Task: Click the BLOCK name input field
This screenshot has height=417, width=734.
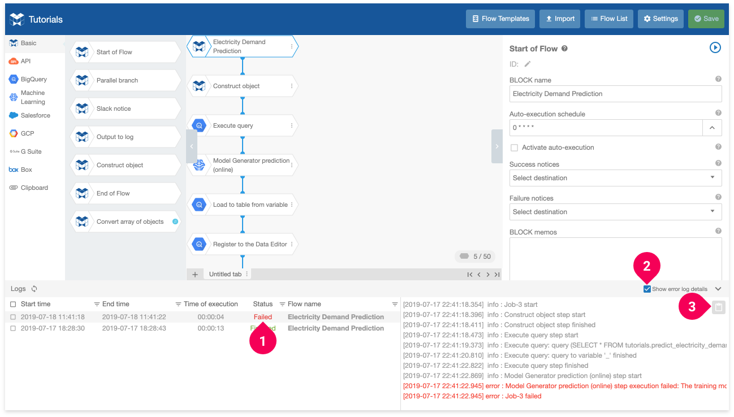Action: (615, 94)
